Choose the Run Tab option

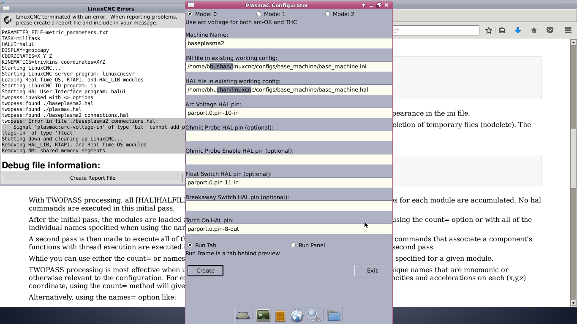point(190,245)
